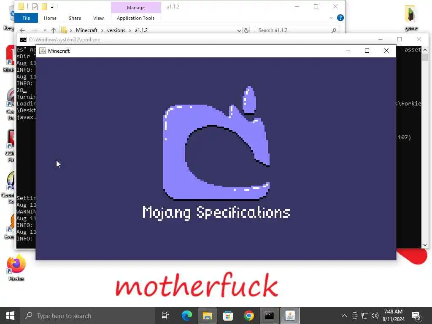432x324 pixels.
Task: Select the game desktop icon
Action: coord(411,18)
